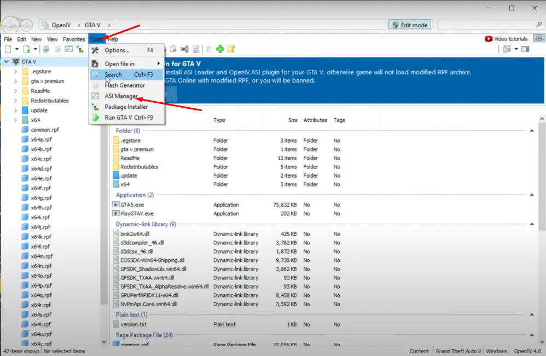Click the GTA V root icon in tree
Image resolution: width=546 pixels, height=356 pixels.
(x=16, y=62)
